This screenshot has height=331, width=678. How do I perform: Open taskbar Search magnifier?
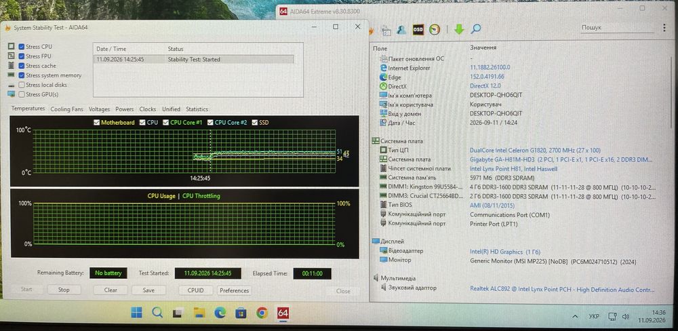point(157,313)
